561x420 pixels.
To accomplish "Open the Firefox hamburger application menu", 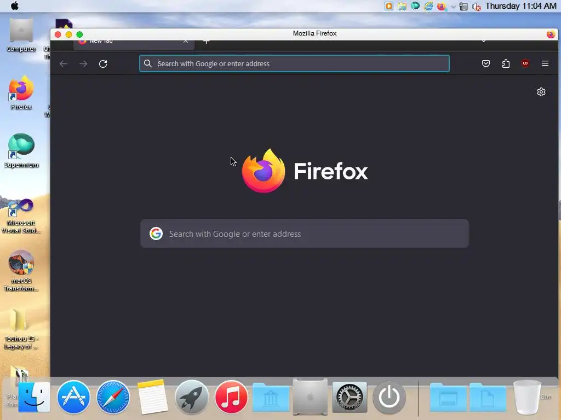I will pos(545,63).
